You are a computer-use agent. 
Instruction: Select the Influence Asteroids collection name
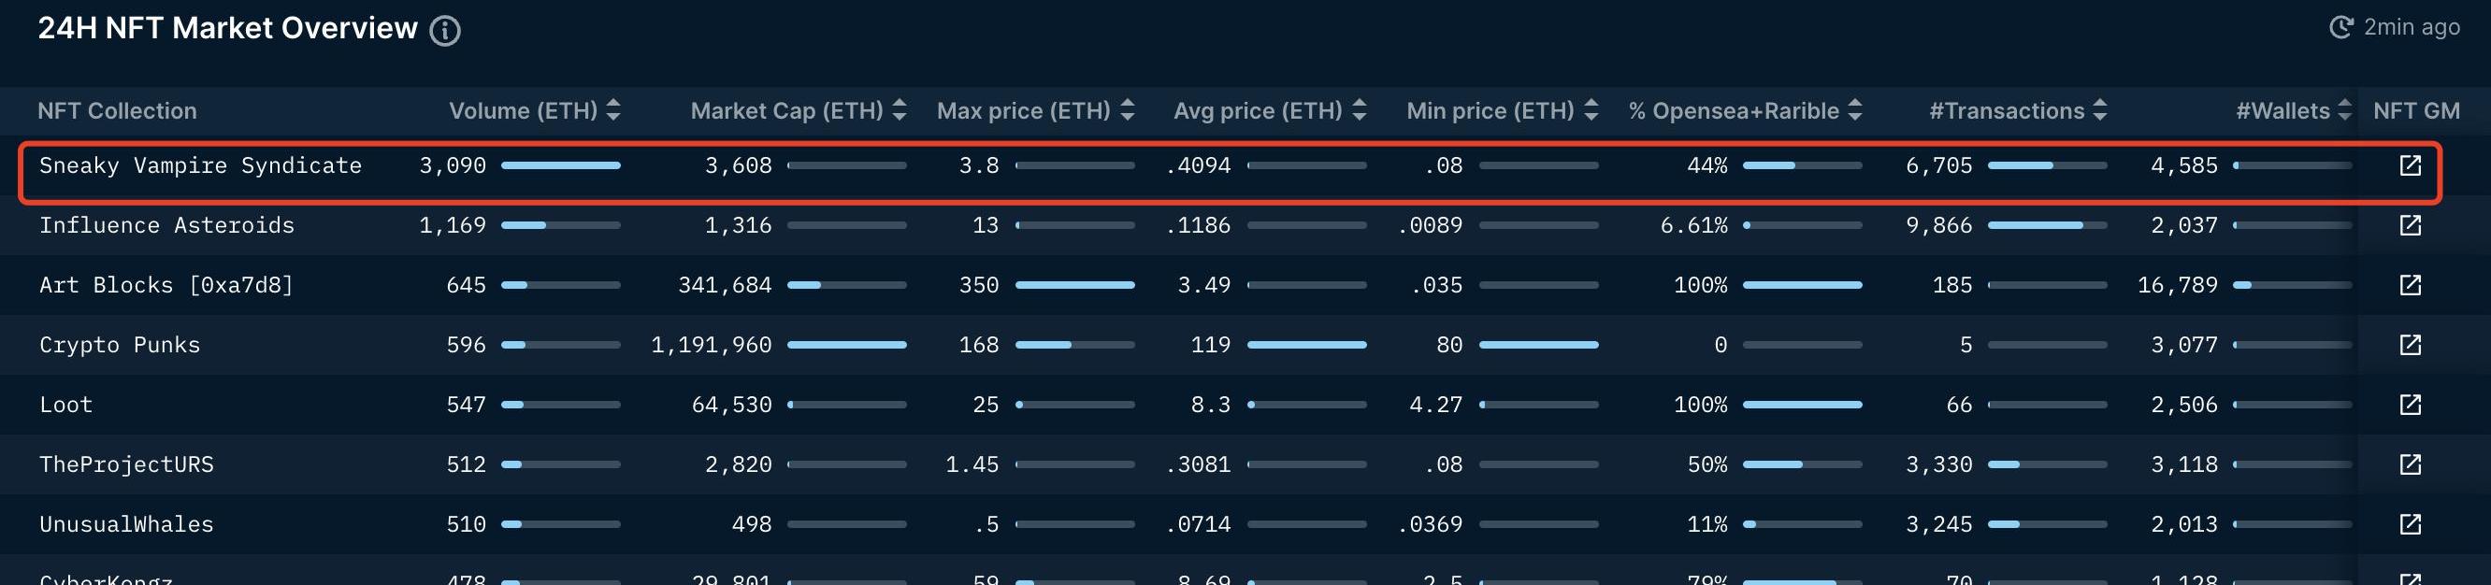166,225
